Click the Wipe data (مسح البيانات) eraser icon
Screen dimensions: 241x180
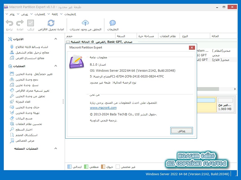tap(12, 118)
